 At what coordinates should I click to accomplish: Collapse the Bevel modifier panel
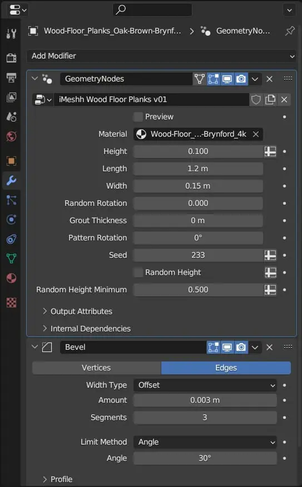34,347
